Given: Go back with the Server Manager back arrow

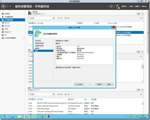Looking at the screenshot, I should click(3, 6).
